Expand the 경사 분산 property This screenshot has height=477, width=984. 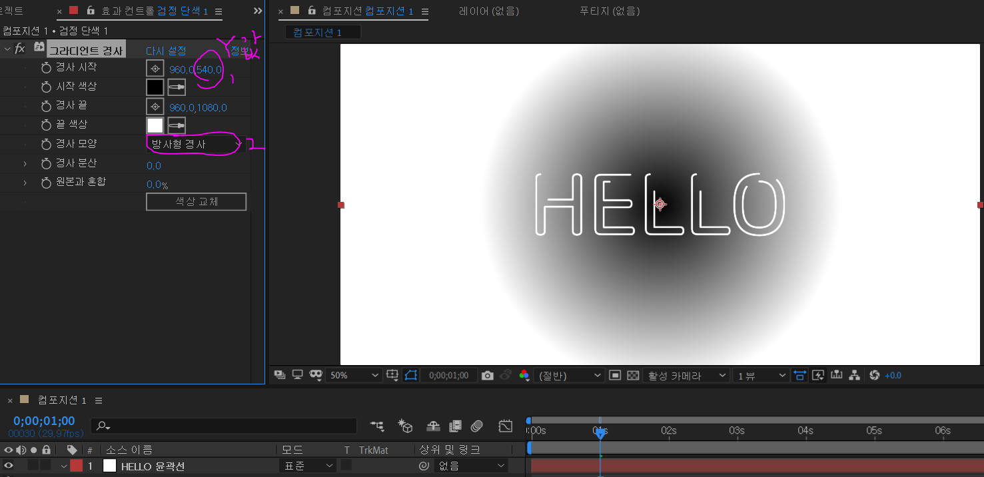point(25,164)
